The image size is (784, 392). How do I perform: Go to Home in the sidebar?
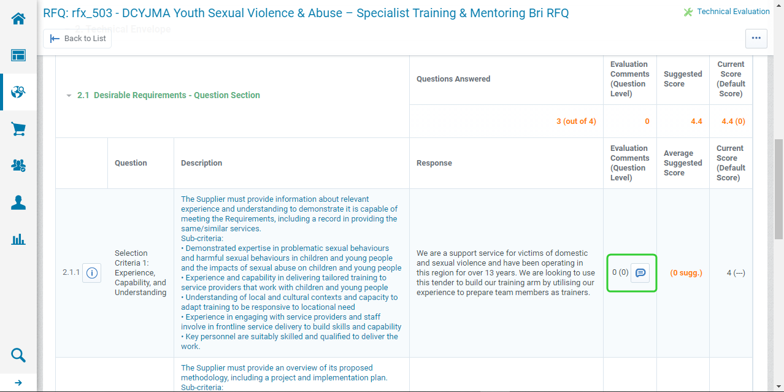tap(18, 18)
